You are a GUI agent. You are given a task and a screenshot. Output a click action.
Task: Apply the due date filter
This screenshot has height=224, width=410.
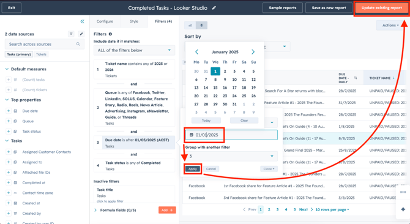(192, 169)
